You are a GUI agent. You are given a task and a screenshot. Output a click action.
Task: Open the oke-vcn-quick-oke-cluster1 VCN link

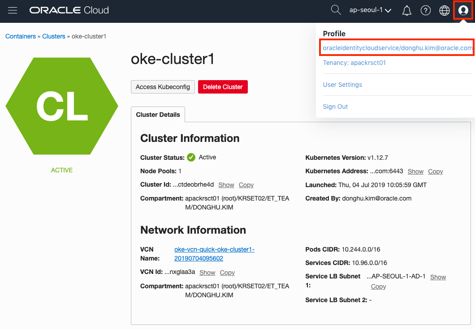coord(214,254)
